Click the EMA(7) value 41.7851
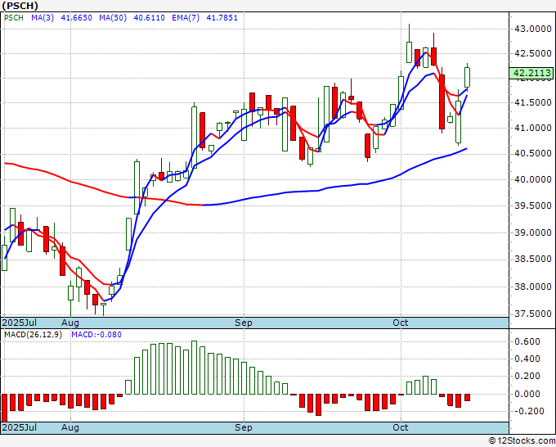 [222, 18]
